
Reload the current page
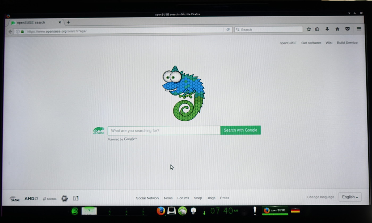228,30
